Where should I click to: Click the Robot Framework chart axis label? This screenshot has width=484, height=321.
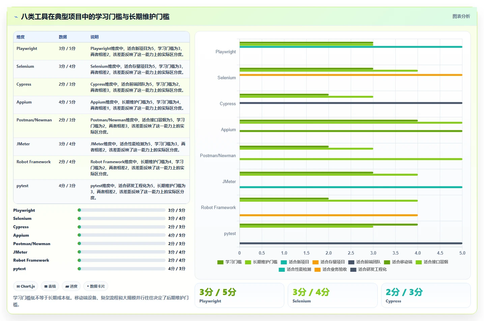218,207
